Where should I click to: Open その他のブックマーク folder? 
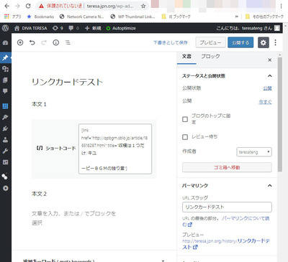tap(264, 17)
